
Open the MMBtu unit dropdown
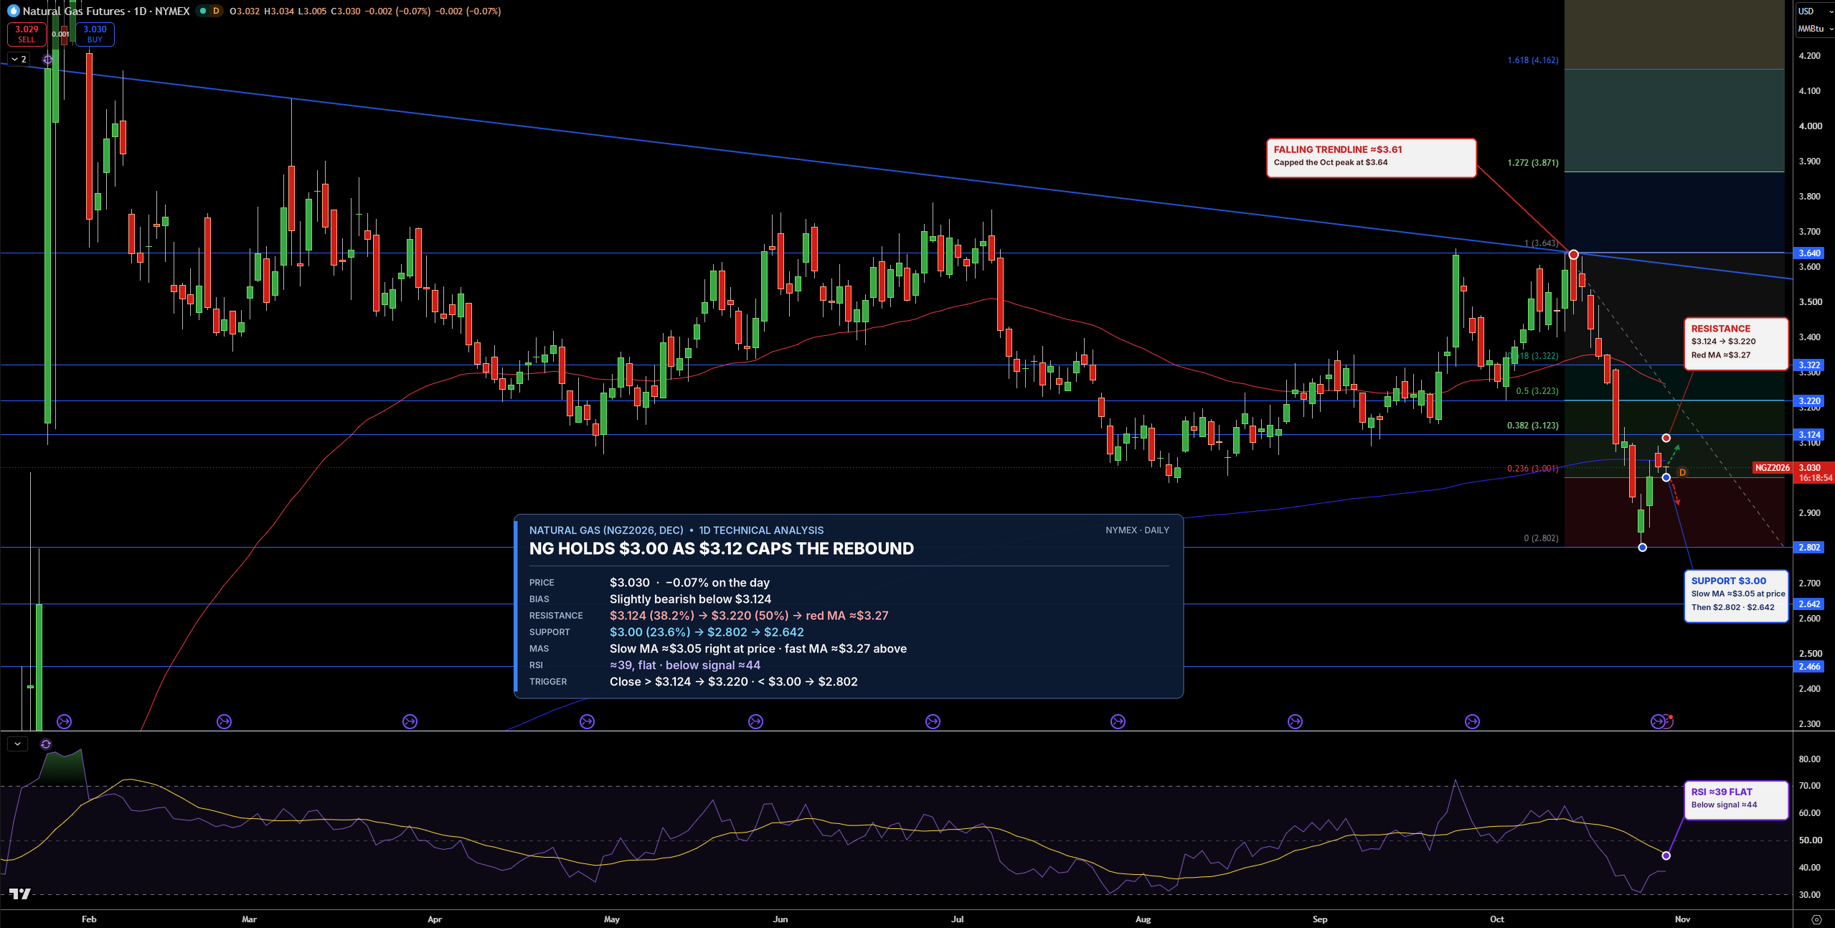coord(1815,29)
